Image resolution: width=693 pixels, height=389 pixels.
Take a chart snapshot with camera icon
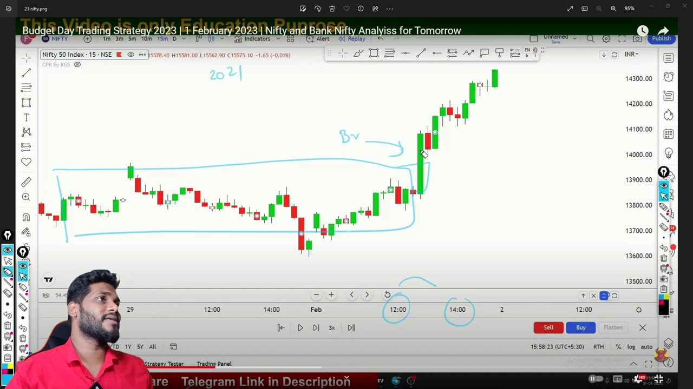[x=638, y=39]
